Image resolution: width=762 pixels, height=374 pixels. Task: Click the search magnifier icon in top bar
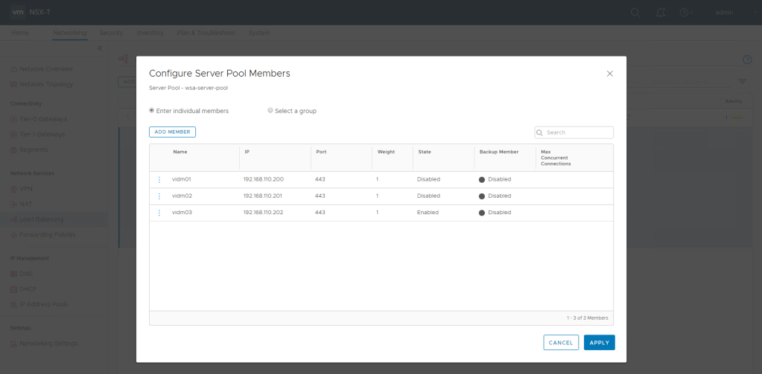[x=635, y=12]
